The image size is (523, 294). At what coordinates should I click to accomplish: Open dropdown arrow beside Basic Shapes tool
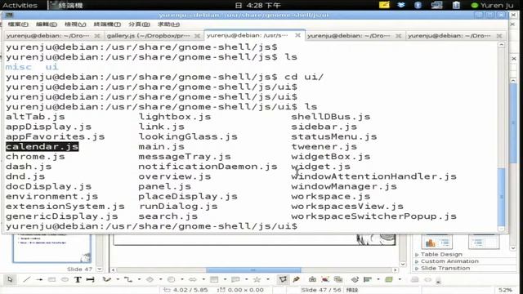(x=160, y=279)
